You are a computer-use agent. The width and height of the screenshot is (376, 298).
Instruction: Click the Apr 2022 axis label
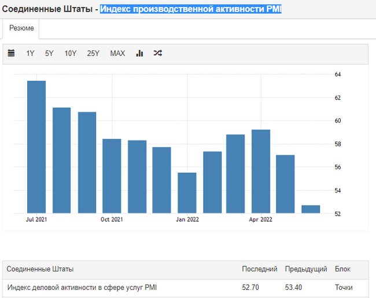[261, 219]
